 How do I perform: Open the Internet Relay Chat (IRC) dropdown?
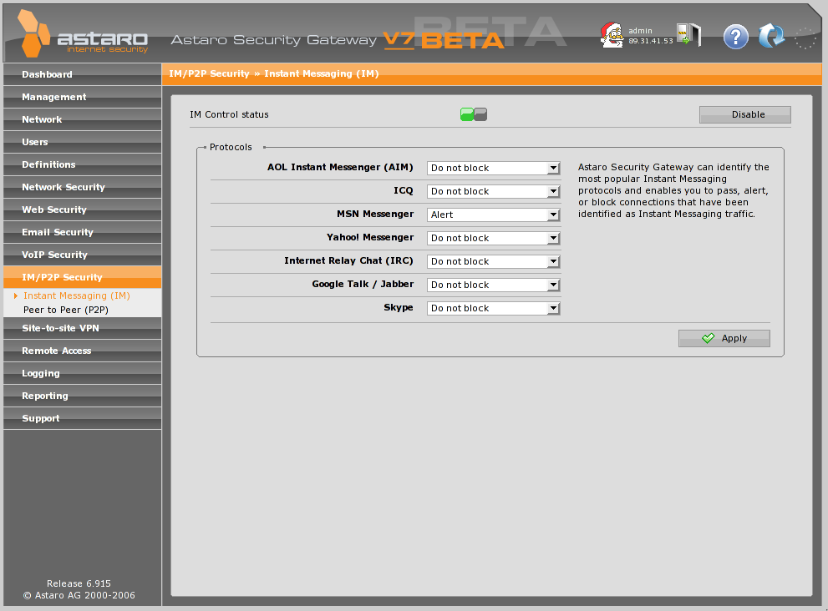pos(493,261)
